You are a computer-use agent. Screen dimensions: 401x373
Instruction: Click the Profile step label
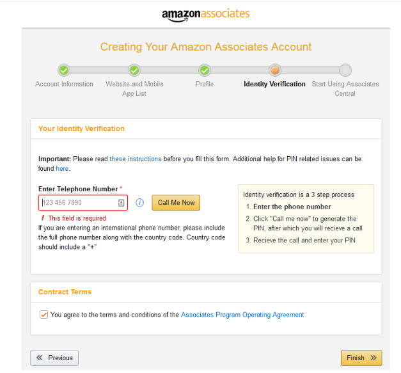coord(205,84)
